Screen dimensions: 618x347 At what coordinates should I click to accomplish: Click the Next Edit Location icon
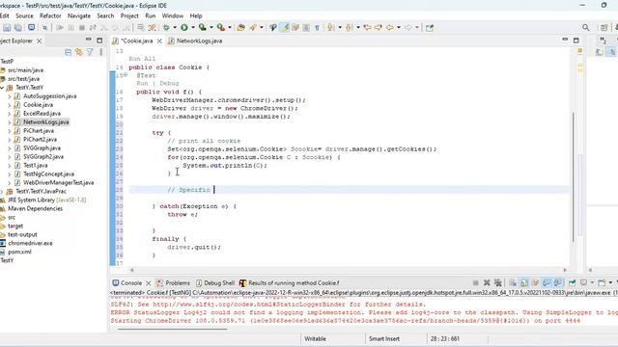tap(379, 28)
